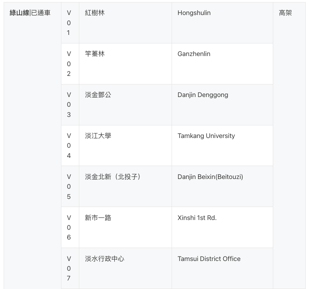Click the Tamkang University cell
The height and width of the screenshot is (289, 309).
point(206,136)
